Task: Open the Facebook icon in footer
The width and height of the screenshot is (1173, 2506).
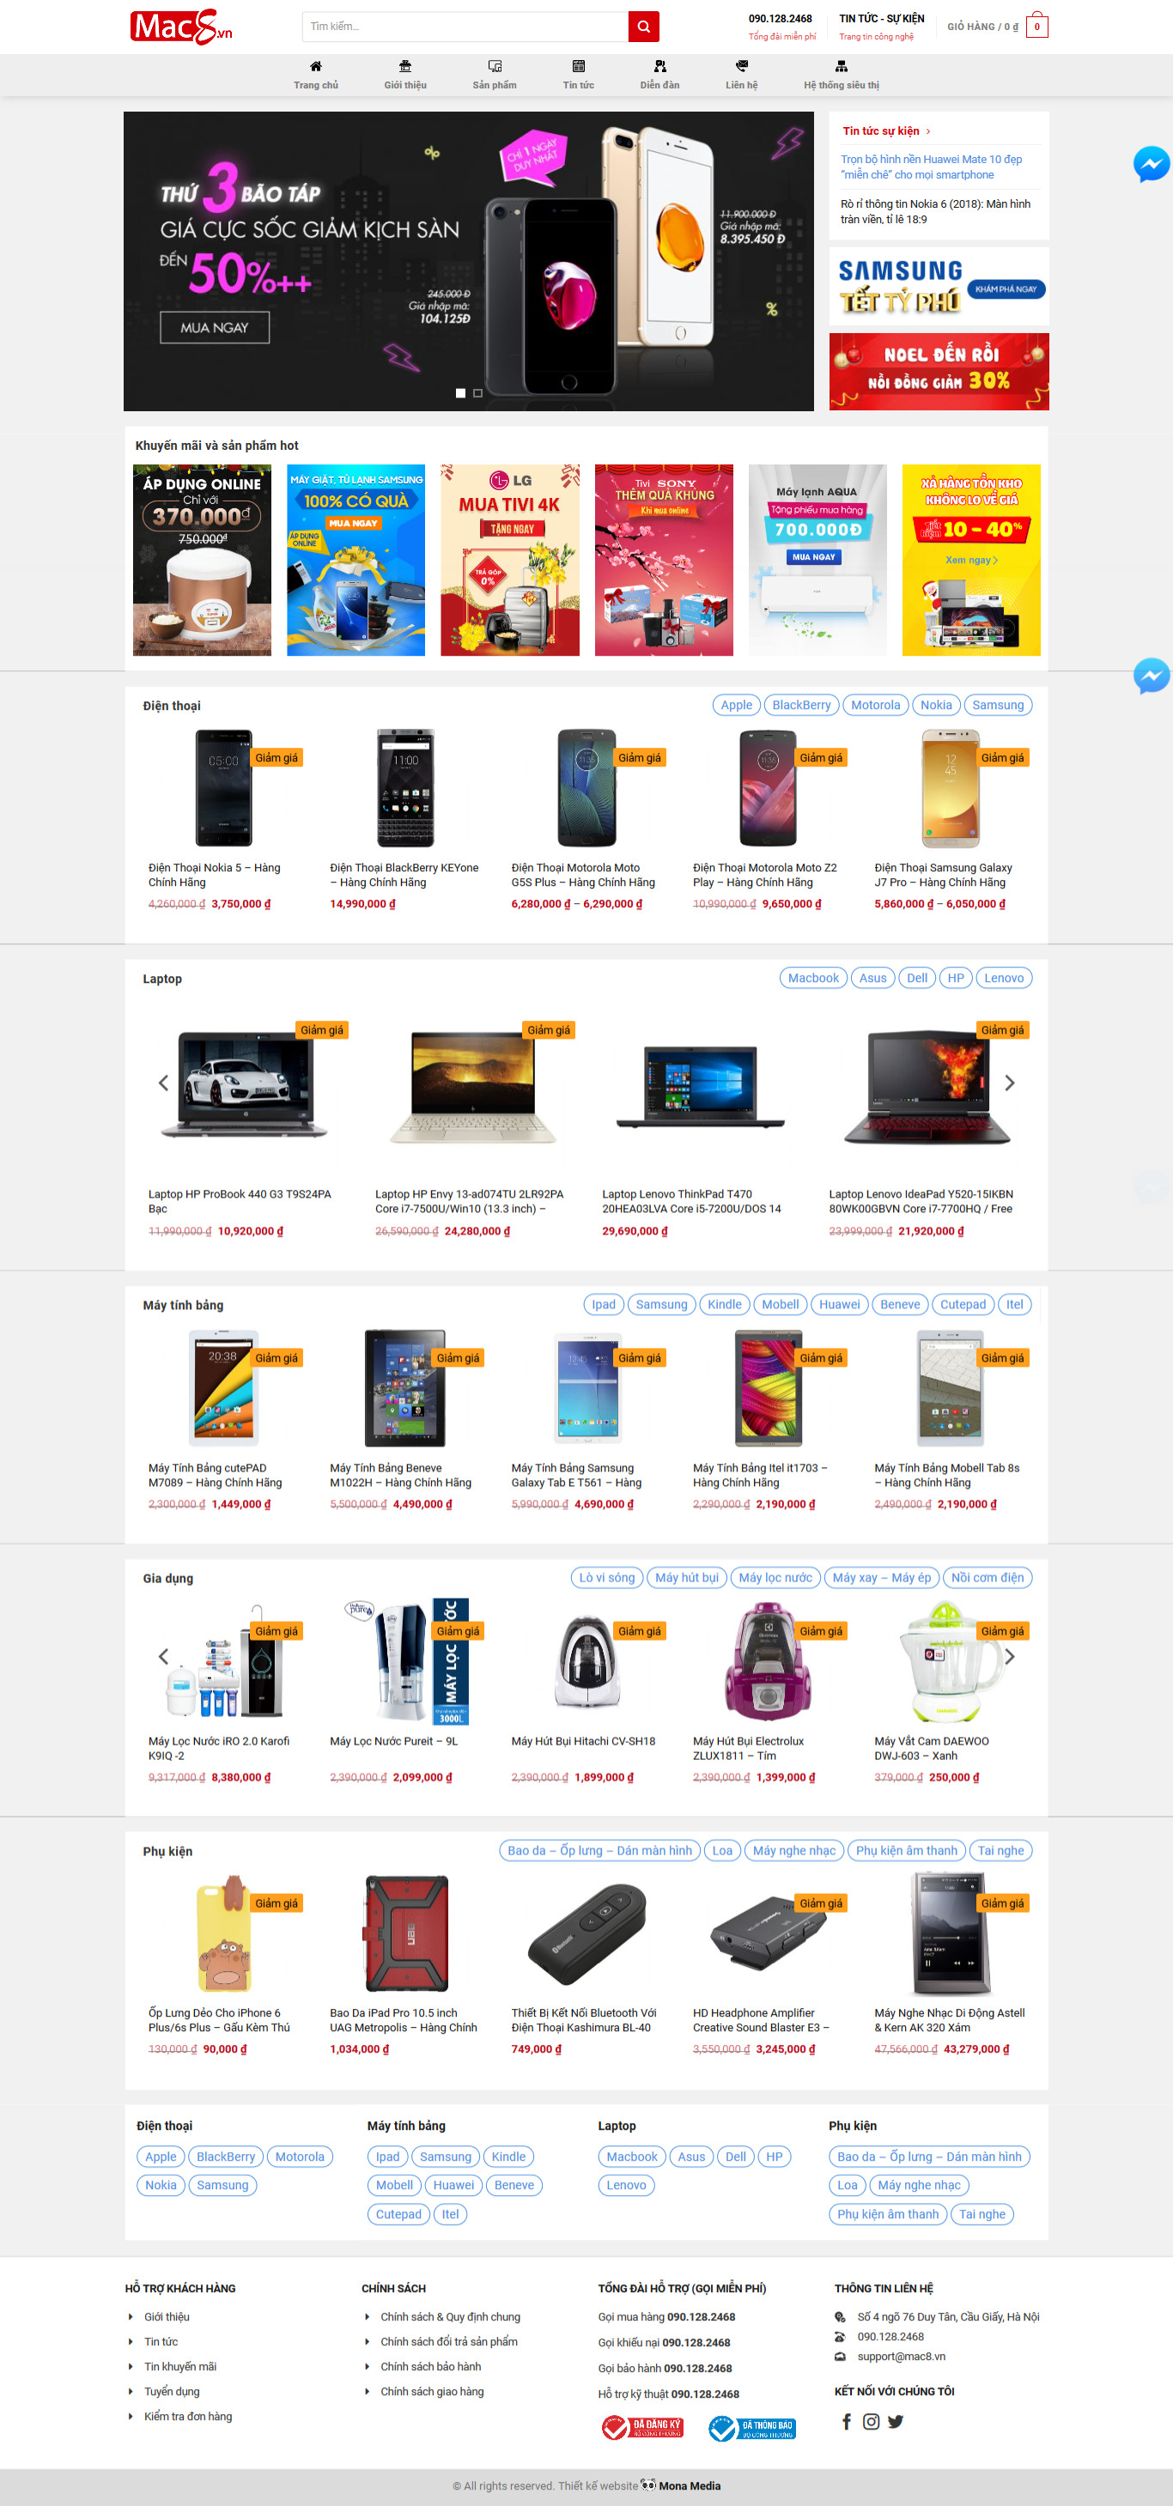Action: click(846, 2421)
